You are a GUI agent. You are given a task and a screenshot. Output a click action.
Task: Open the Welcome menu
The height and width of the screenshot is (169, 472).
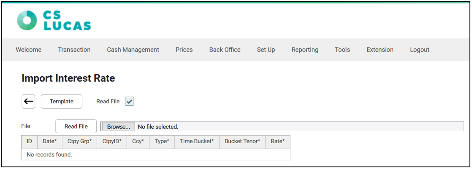coord(28,50)
